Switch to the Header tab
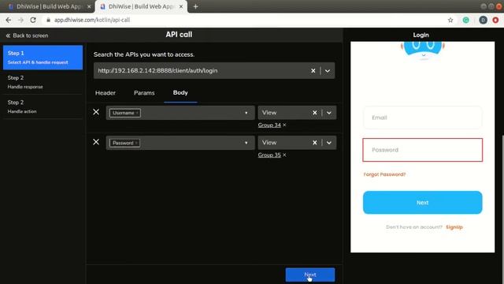The width and height of the screenshot is (504, 284). click(x=105, y=93)
